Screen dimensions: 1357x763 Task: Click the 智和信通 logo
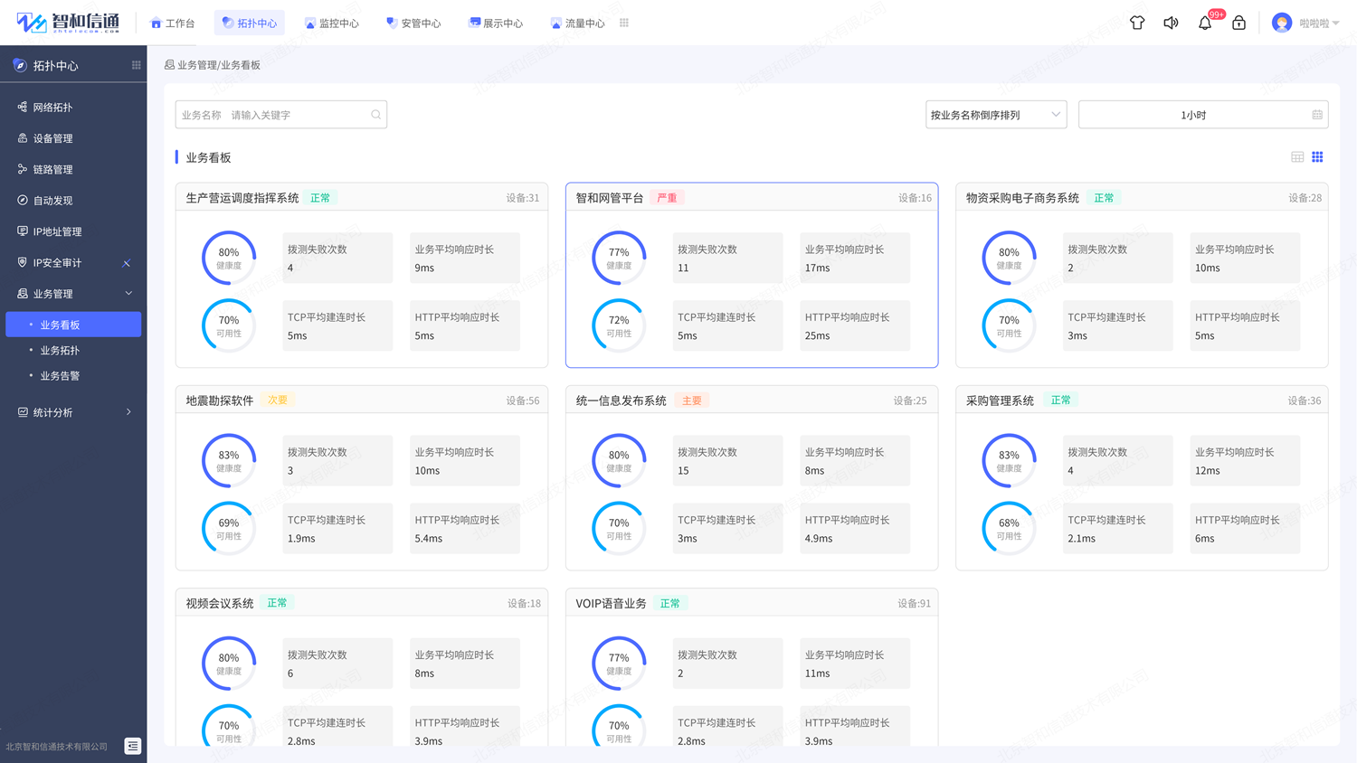68,23
